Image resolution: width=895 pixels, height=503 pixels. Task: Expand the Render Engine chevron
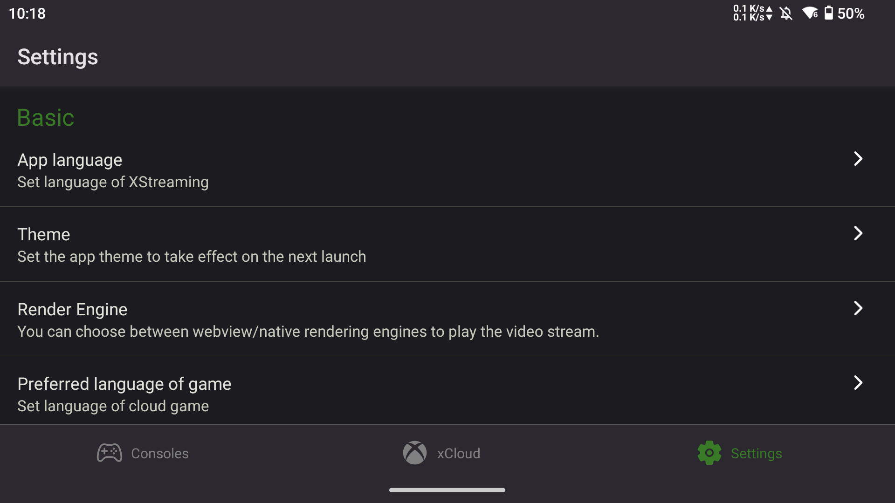[858, 308]
